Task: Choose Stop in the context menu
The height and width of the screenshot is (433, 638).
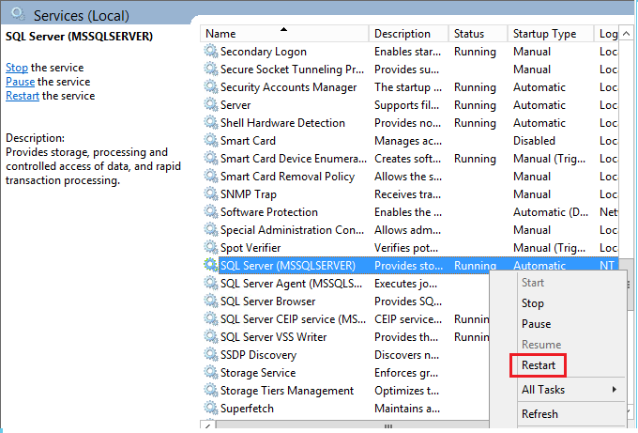Action: coord(533,303)
